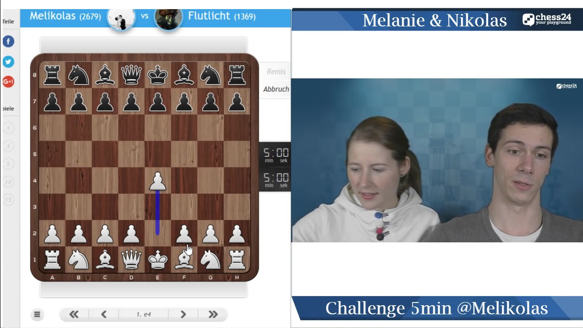Click the black king on e8
The width and height of the screenshot is (583, 328).
pyautogui.click(x=158, y=75)
